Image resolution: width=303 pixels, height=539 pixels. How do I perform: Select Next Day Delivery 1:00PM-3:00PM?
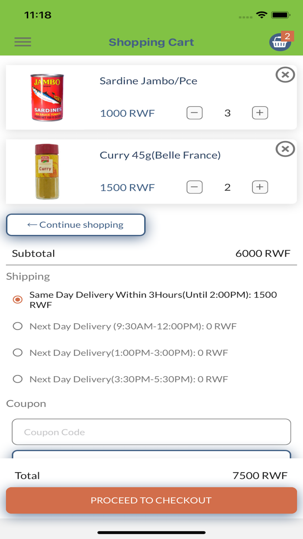coord(18,353)
